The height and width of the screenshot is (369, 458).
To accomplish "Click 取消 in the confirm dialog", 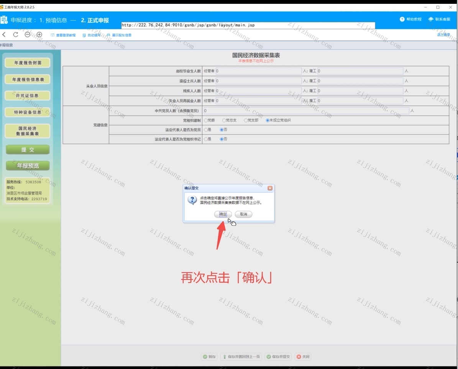I will pyautogui.click(x=243, y=214).
